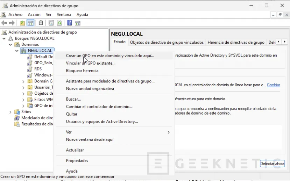Choose Cambiar el controlador de dominio…
This screenshot has height=181, width=290.
(x=114, y=107)
